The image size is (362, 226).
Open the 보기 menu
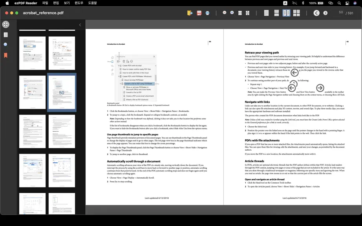pos(67,3)
